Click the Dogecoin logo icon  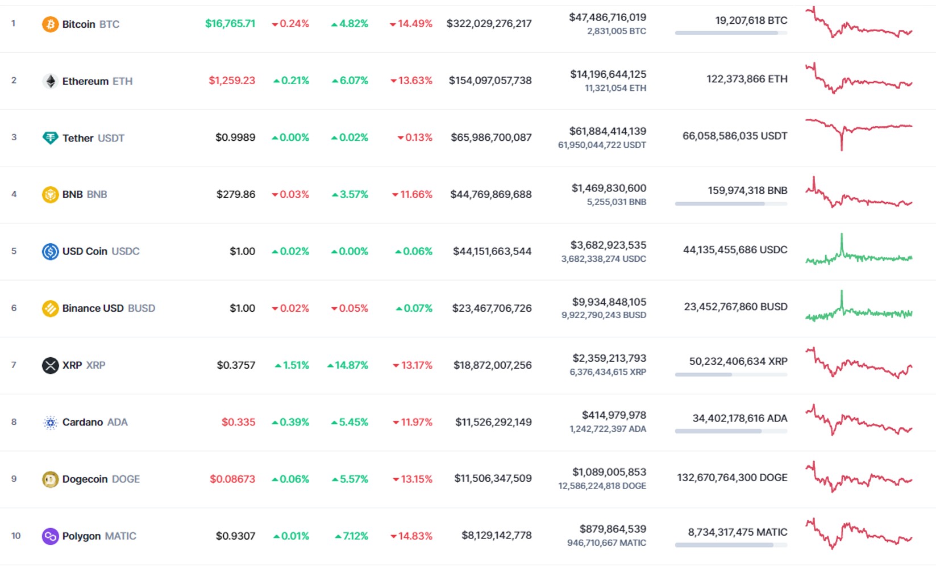pos(50,479)
